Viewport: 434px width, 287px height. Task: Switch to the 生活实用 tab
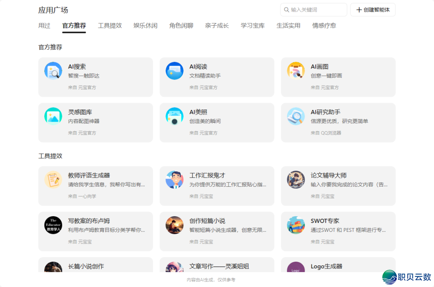289,25
